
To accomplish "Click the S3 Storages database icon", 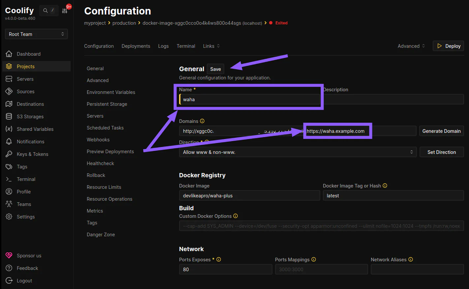I will 9,117.
